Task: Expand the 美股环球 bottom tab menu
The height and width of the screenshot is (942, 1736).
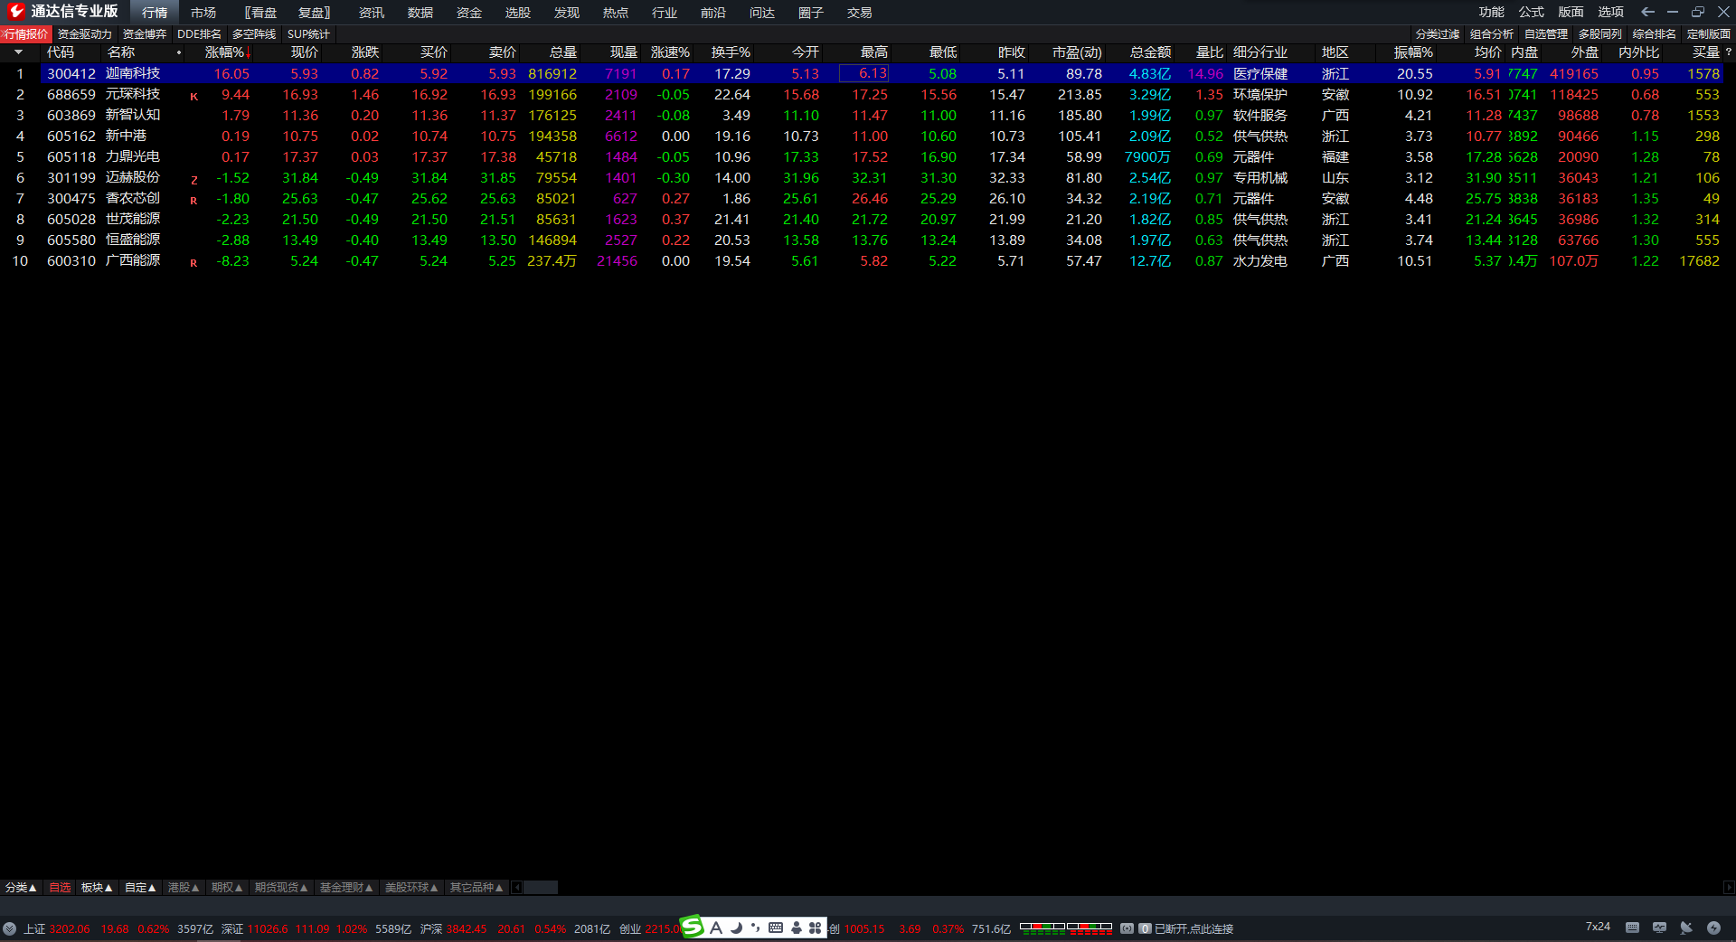Action: click(x=411, y=888)
